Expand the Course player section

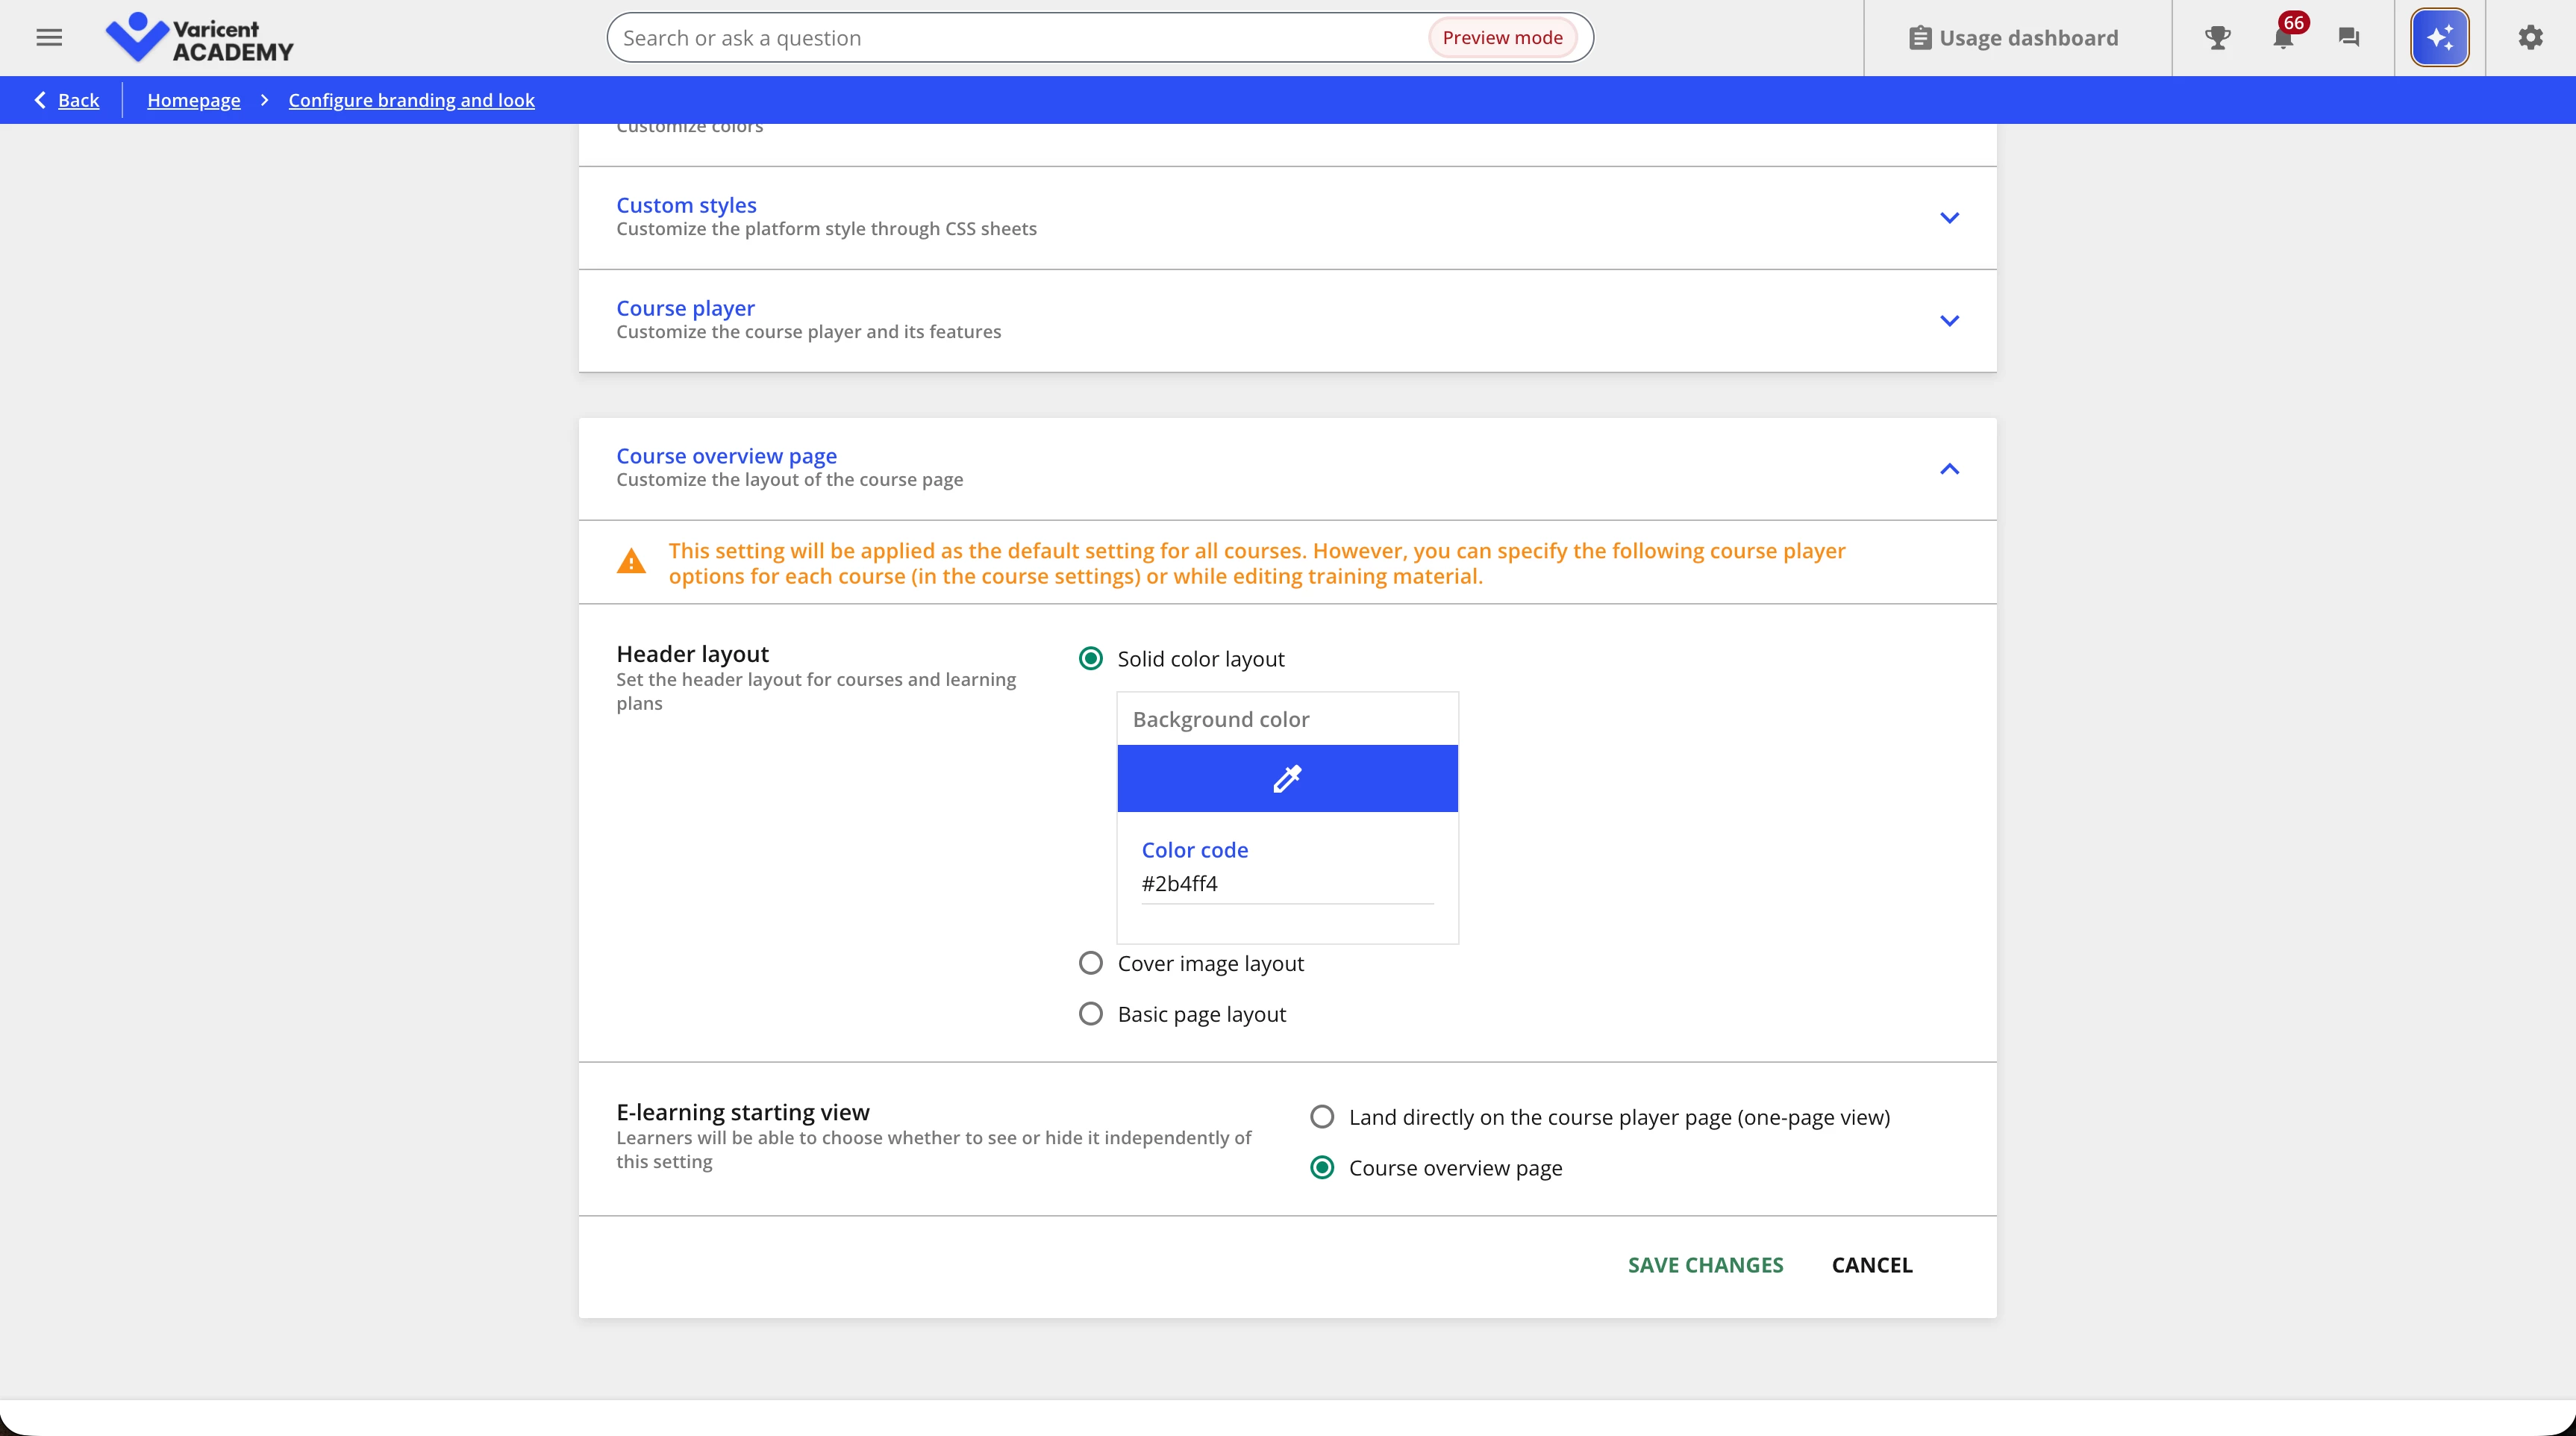click(x=1949, y=320)
